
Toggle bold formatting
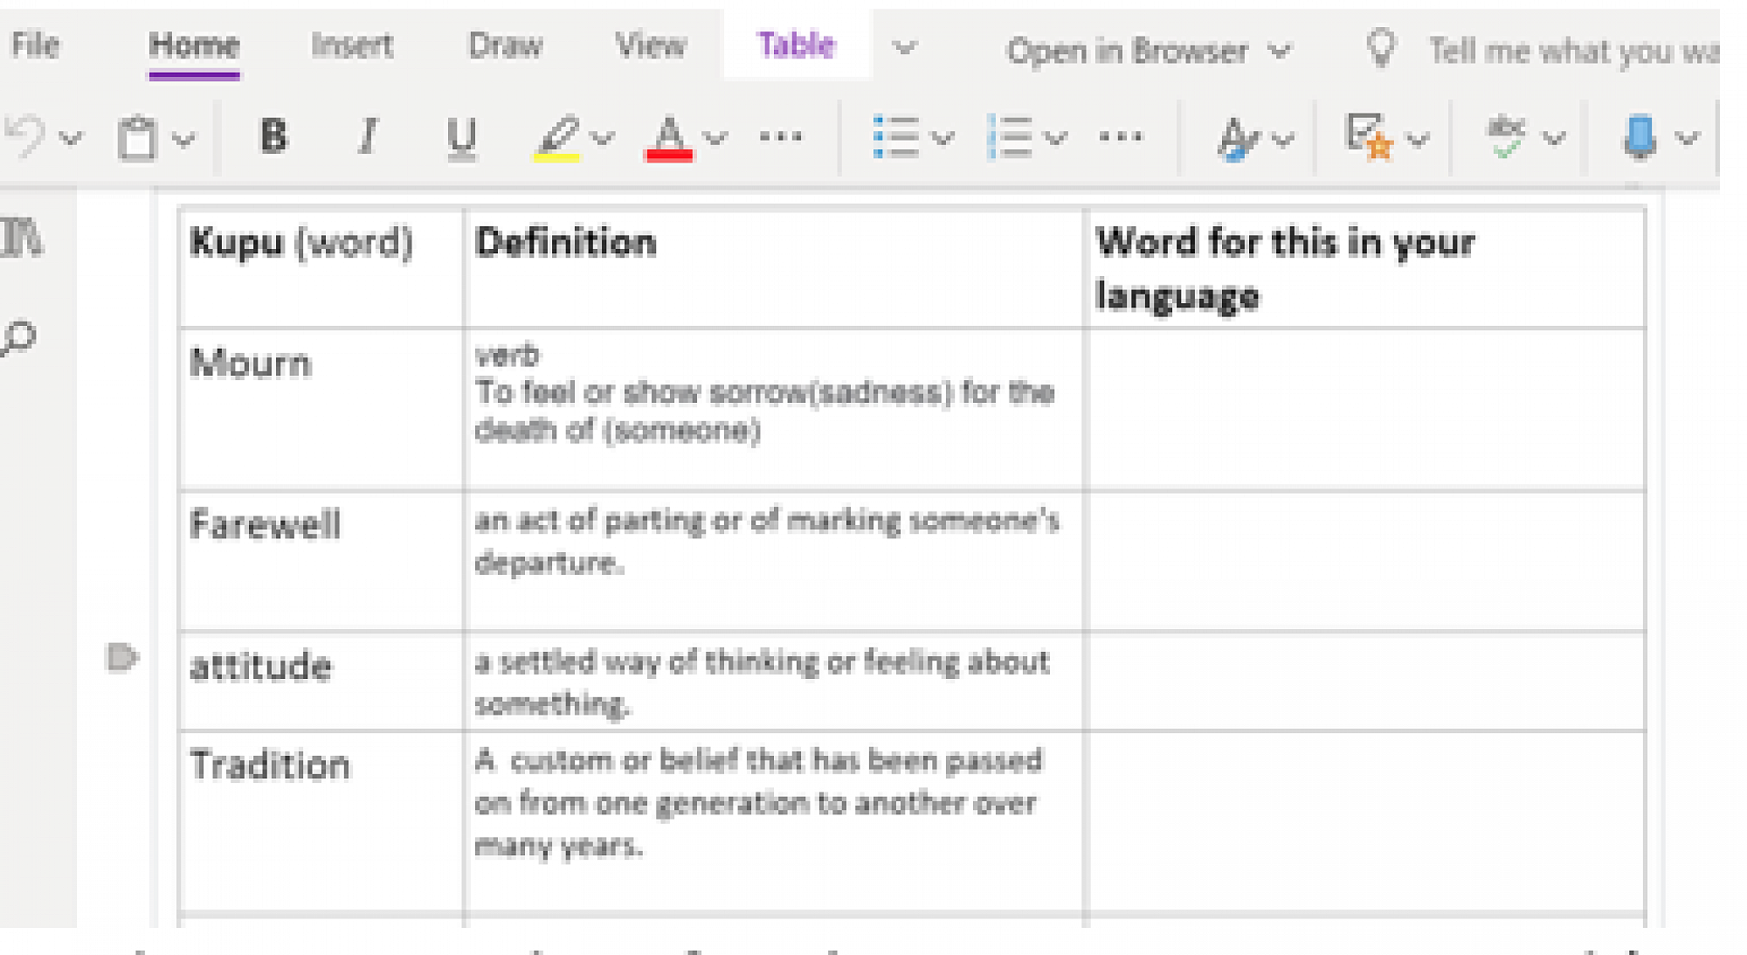pos(273,136)
